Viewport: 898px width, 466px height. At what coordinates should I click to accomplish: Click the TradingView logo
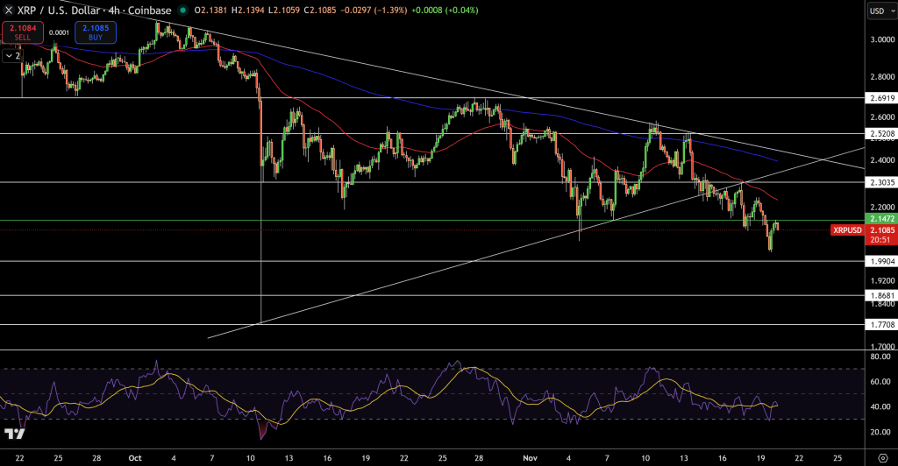(x=15, y=434)
